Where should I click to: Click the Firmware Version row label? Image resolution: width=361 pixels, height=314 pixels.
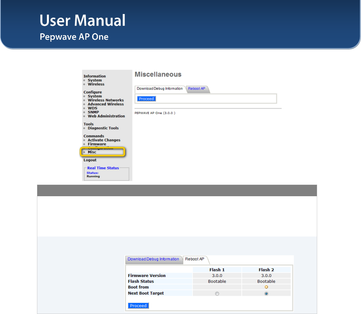point(147,276)
